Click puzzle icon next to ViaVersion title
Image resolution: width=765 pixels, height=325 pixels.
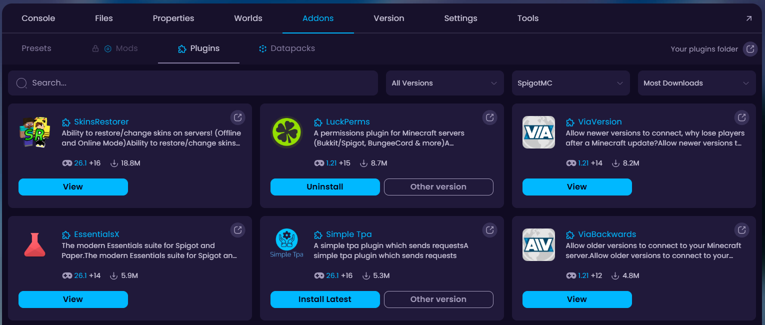570,122
